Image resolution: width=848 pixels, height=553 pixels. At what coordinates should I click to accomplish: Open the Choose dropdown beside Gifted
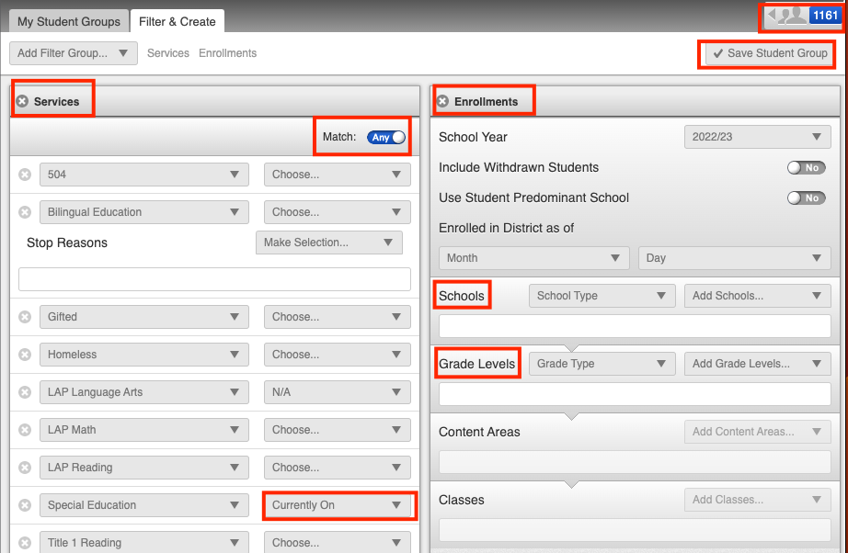click(x=338, y=317)
